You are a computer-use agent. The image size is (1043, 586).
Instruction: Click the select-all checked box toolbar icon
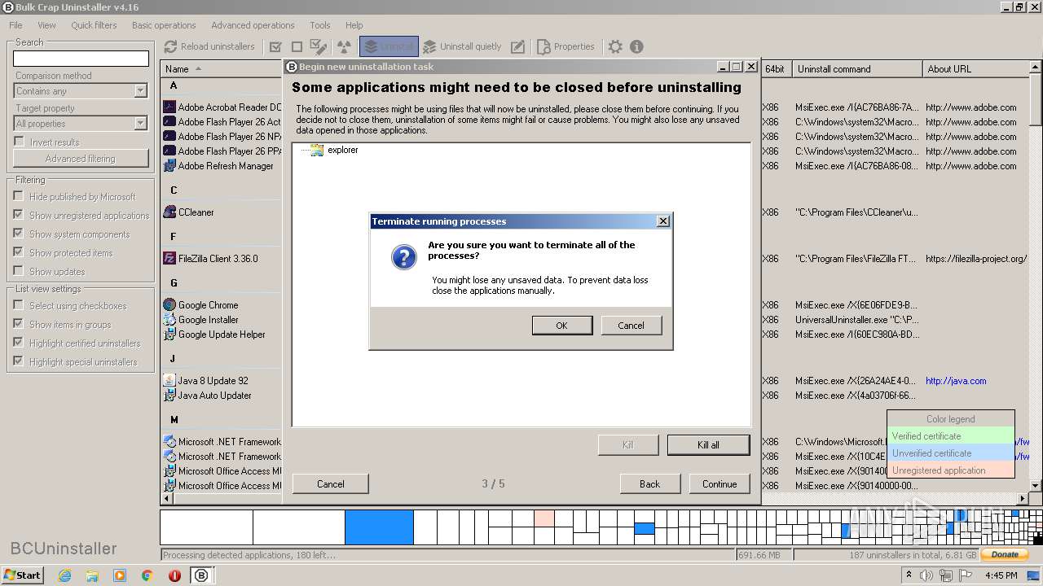pos(275,46)
